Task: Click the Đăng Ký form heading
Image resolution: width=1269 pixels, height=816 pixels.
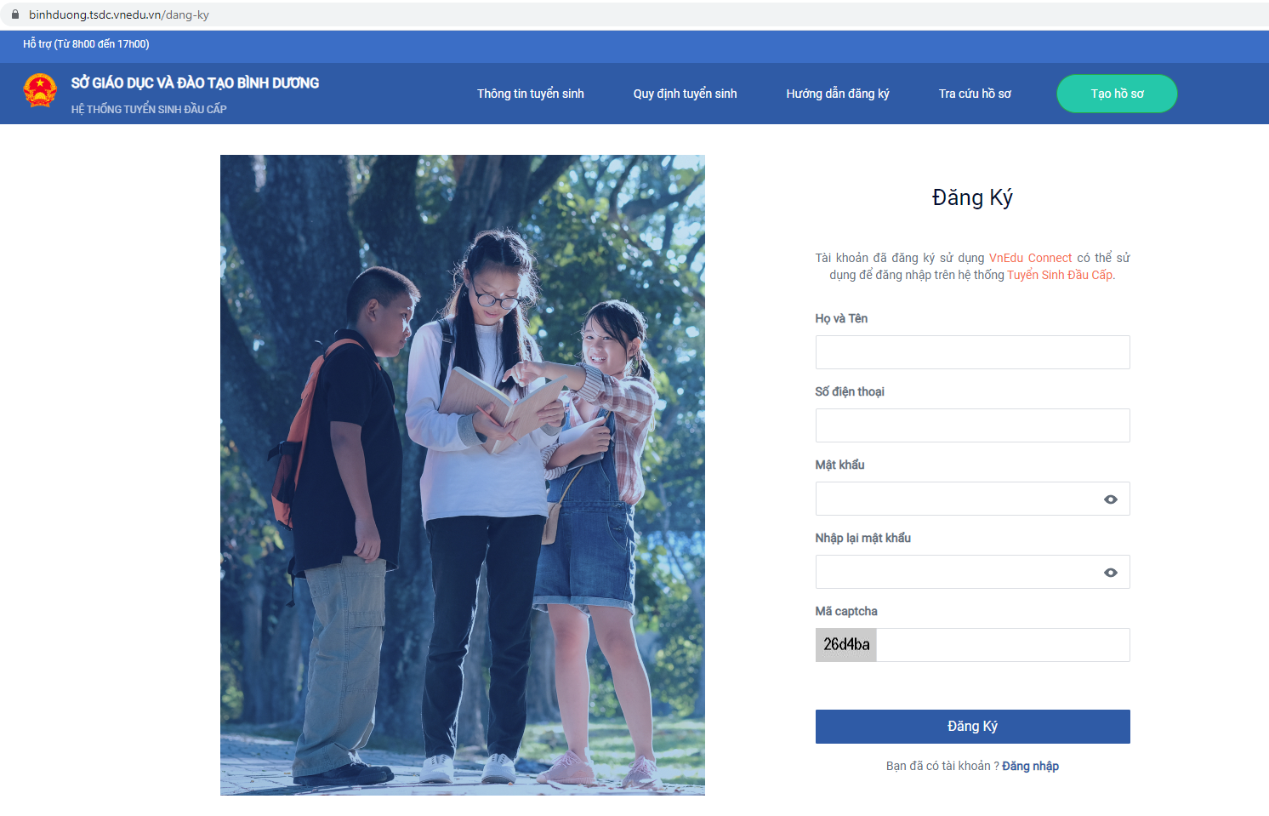Action: point(972,197)
